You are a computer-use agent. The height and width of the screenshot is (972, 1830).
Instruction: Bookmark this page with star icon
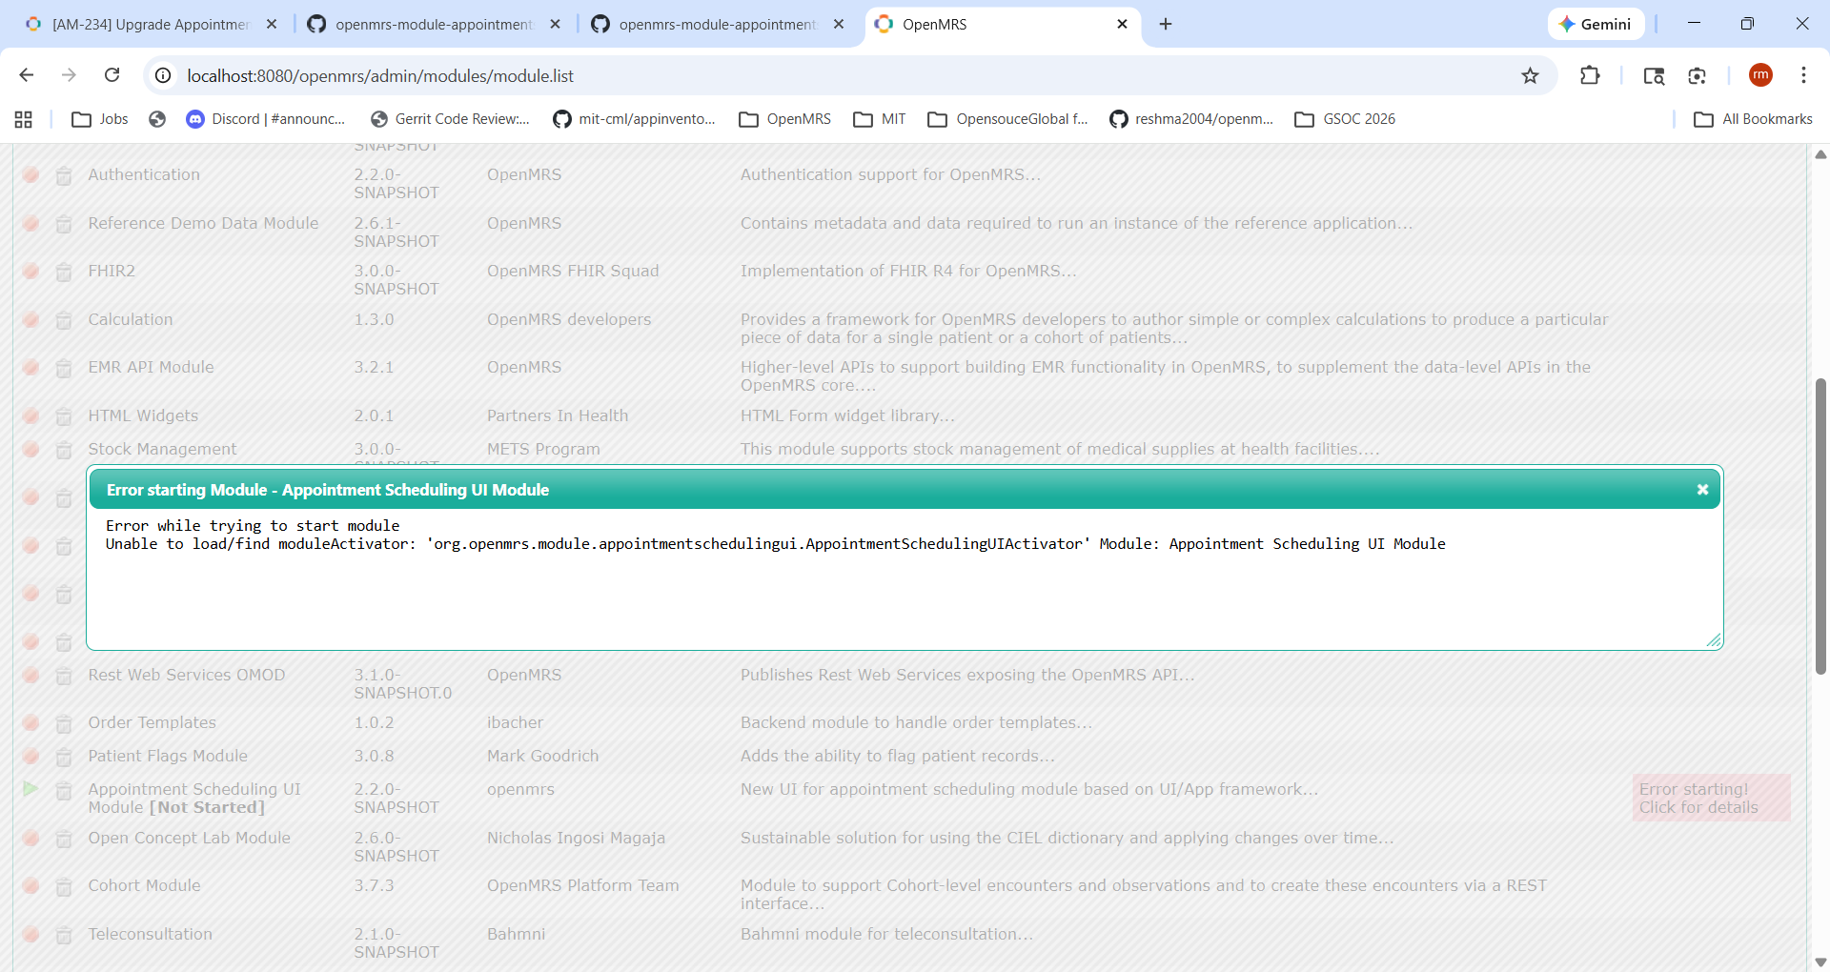[x=1530, y=76]
